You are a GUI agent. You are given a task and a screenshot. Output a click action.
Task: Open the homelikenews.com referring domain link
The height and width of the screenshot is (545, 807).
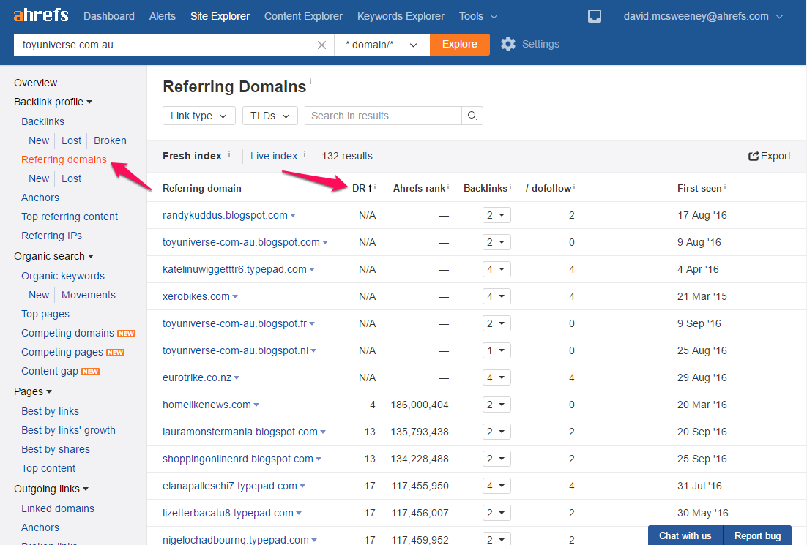click(x=207, y=405)
